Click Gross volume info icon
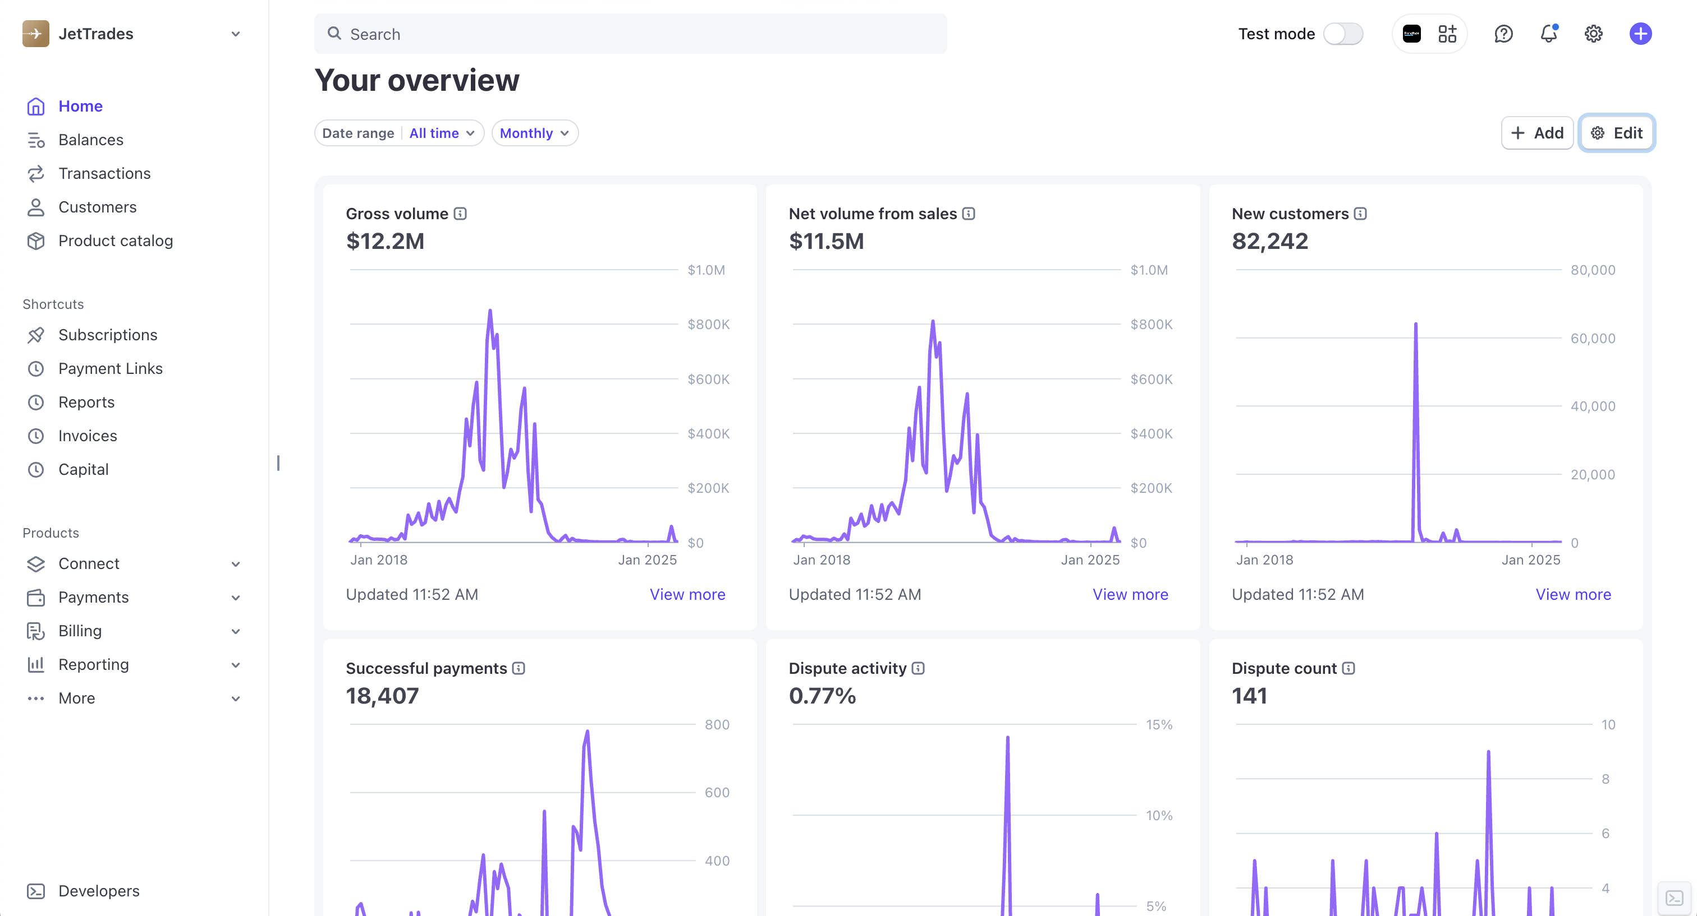1697x916 pixels. tap(461, 214)
